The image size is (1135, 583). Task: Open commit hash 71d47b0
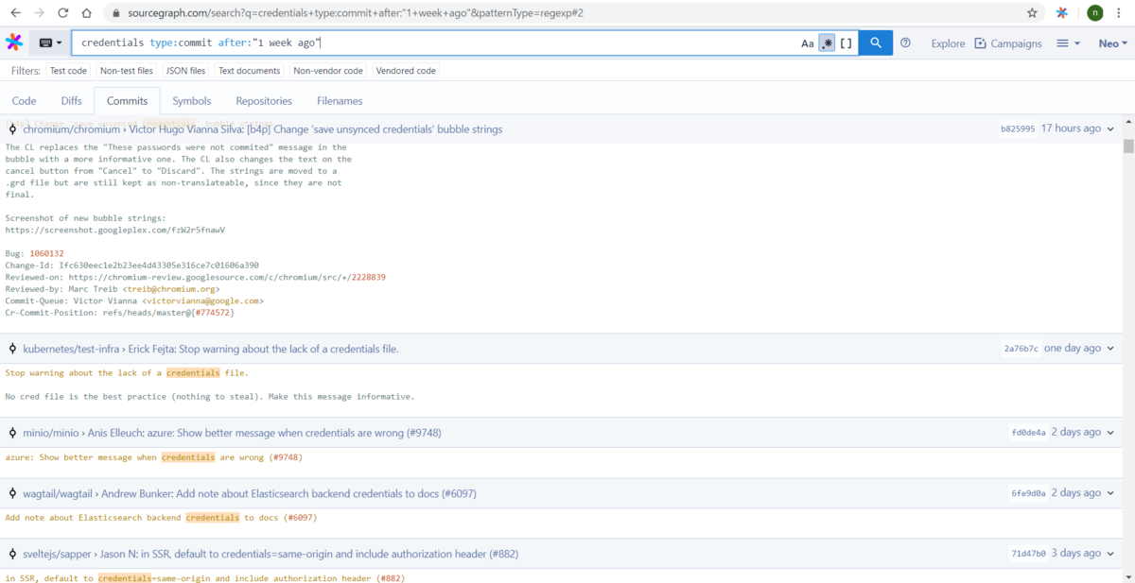[1028, 554]
